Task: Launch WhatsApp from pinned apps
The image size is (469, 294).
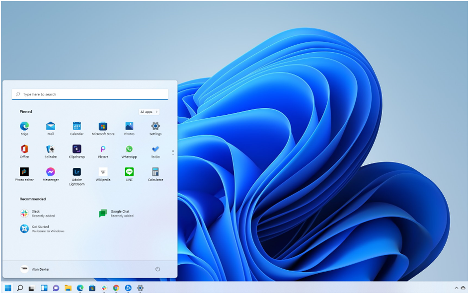Action: pyautogui.click(x=129, y=149)
